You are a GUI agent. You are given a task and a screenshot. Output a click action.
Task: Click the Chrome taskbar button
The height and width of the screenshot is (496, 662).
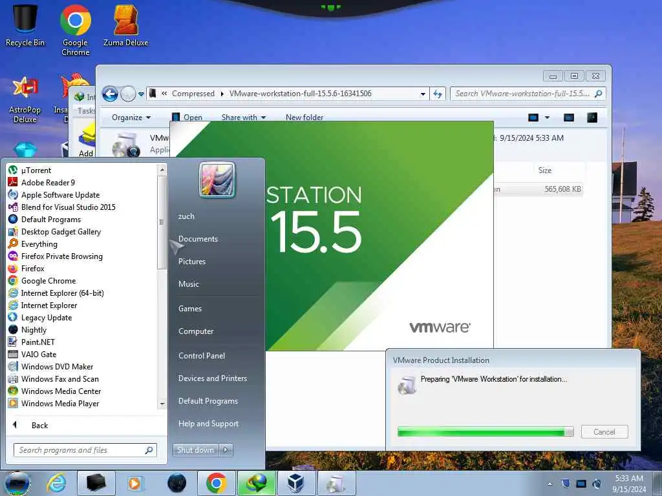click(x=216, y=483)
